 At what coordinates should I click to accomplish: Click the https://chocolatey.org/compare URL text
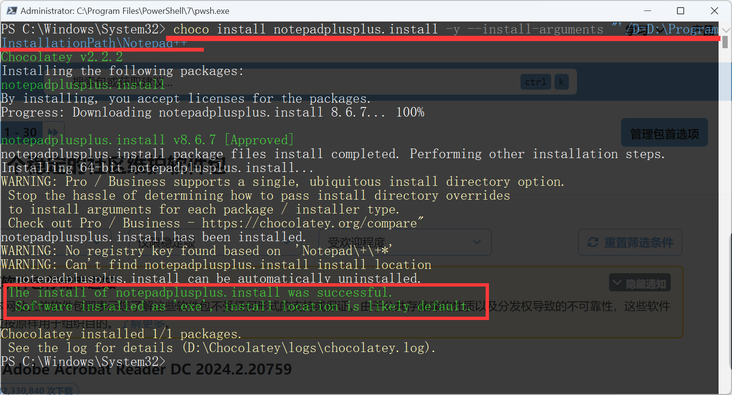[309, 223]
